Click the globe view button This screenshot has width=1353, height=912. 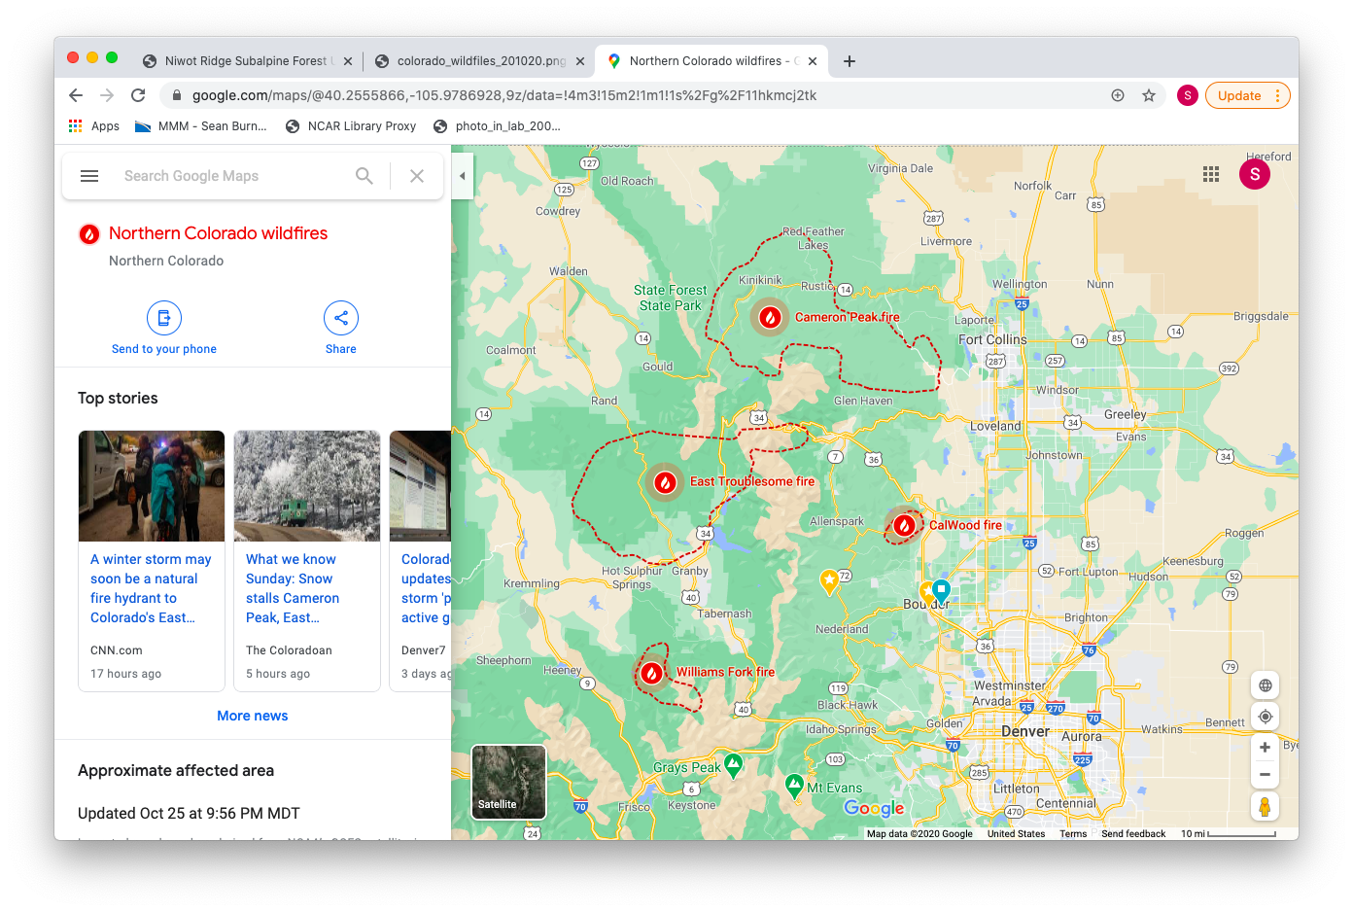click(x=1265, y=685)
